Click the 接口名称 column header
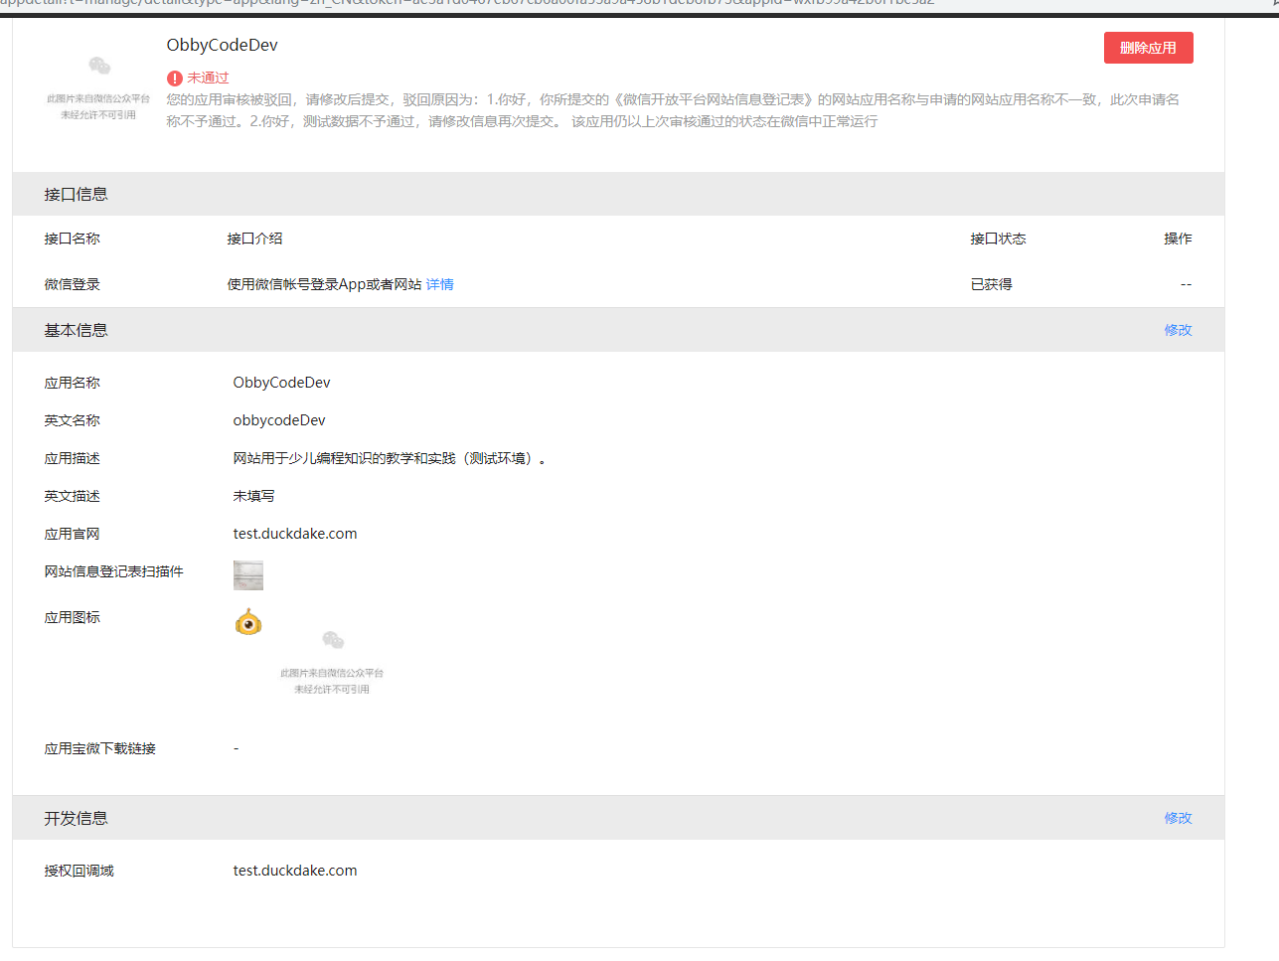This screenshot has width=1279, height=961. 72,239
